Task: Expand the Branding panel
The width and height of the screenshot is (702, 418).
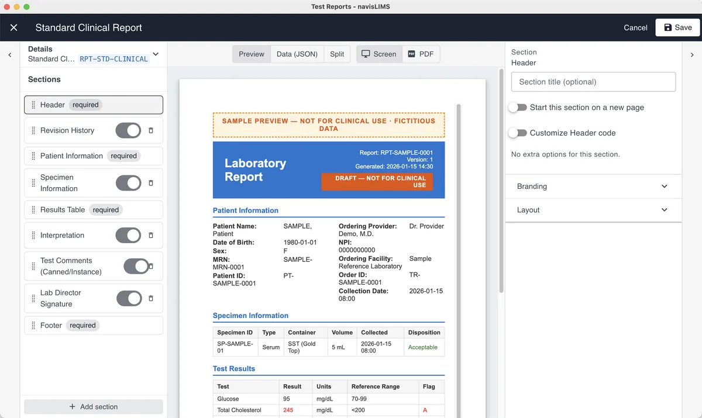Action: pyautogui.click(x=593, y=186)
